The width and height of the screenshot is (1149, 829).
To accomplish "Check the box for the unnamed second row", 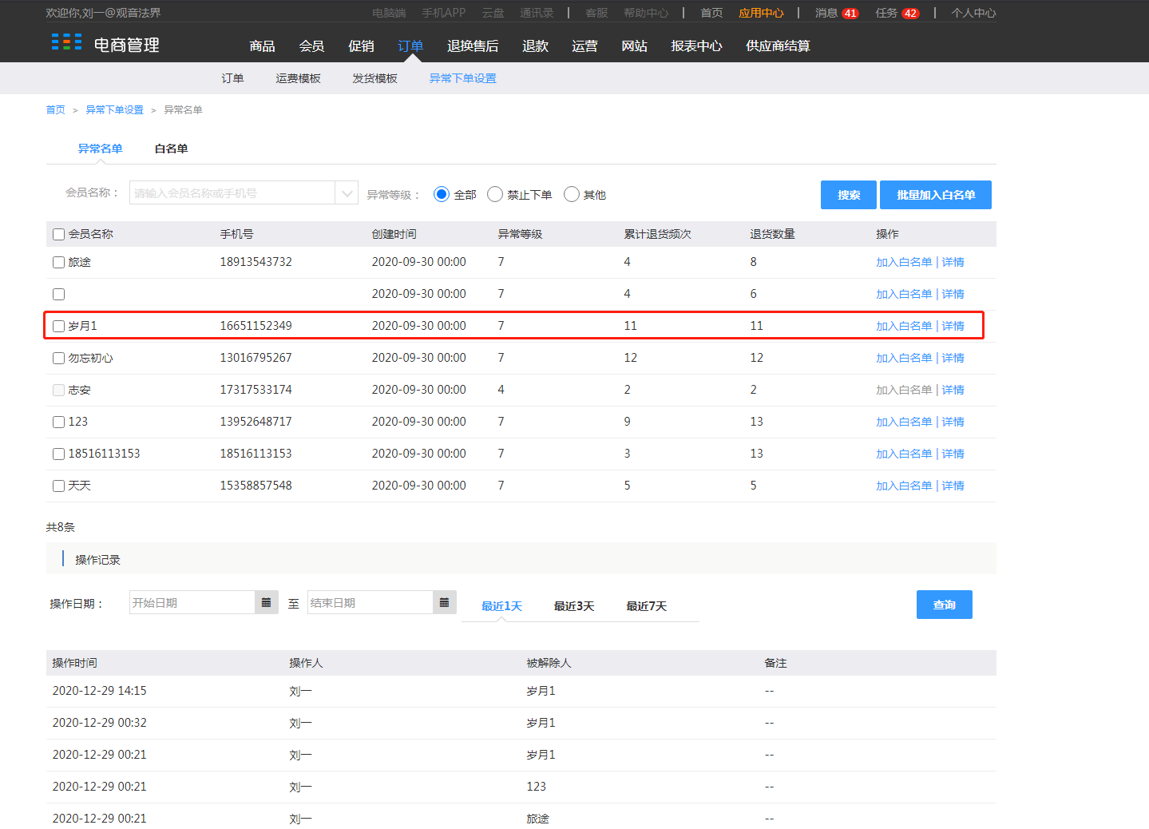I will tap(58, 294).
